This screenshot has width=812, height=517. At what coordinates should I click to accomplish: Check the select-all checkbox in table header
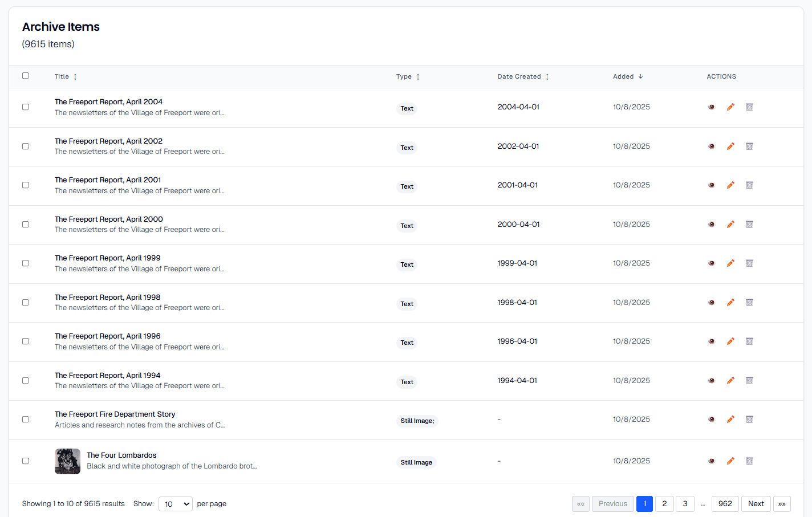tap(25, 75)
